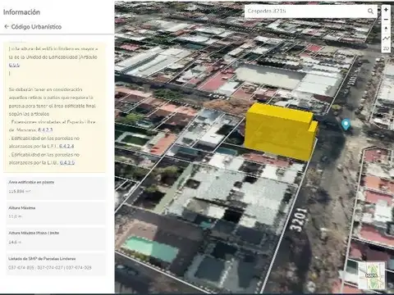Select the yellow 3D building volume
Screen dimensions: 394x295
click(x=281, y=132)
